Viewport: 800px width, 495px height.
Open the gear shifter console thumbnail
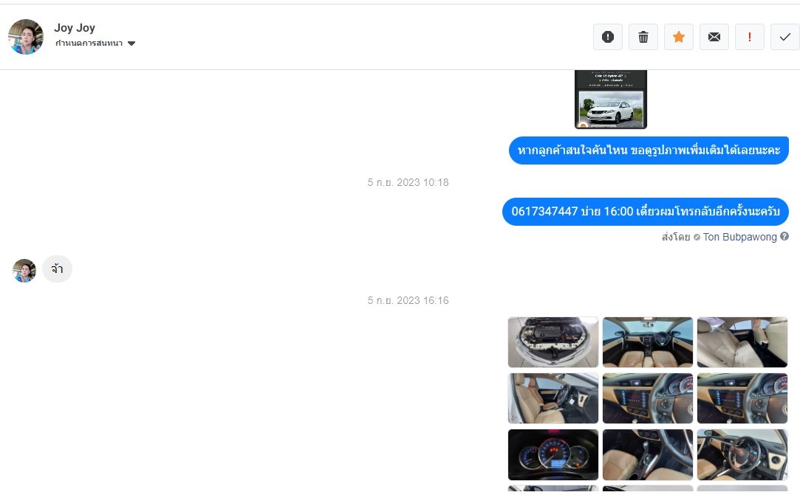(647, 454)
